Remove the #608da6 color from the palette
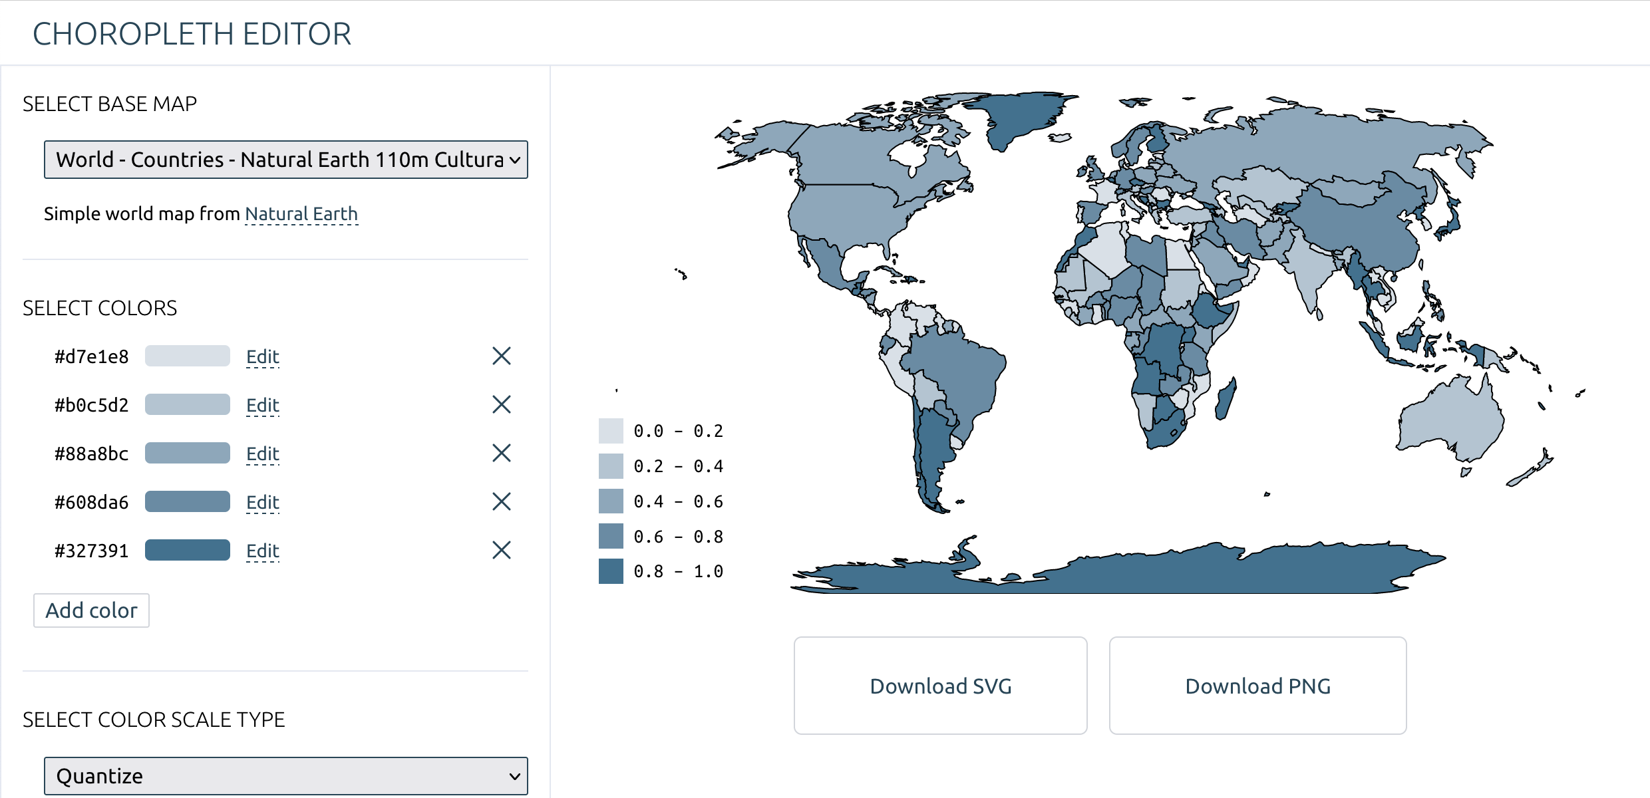 coord(502,501)
